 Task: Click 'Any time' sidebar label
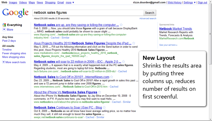[8, 37]
